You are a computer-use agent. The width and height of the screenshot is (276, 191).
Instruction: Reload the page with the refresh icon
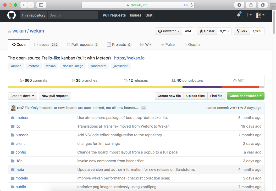(191, 5)
